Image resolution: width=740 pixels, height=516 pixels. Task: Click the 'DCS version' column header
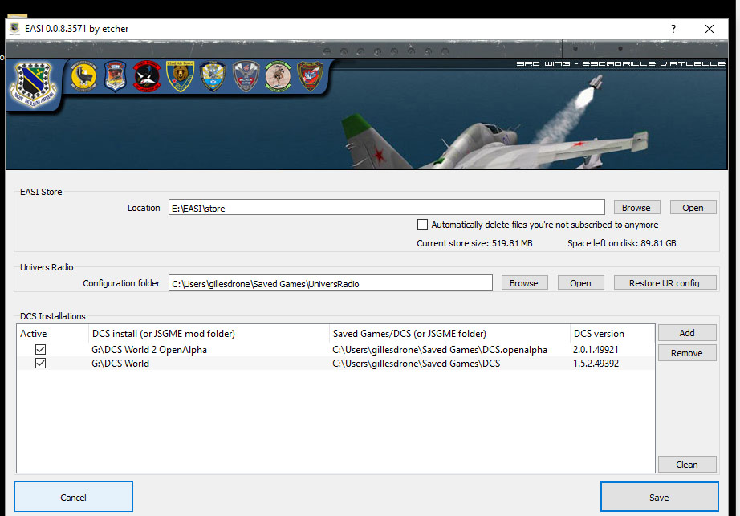point(599,334)
